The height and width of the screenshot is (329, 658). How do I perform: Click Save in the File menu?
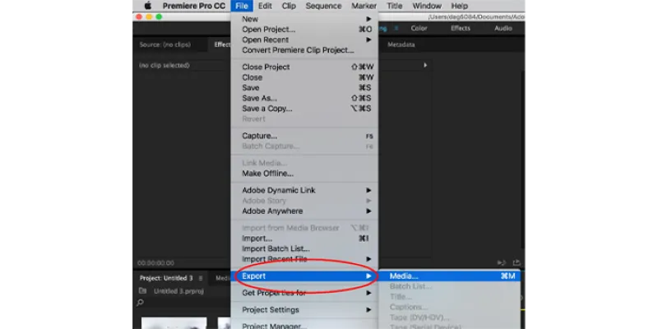[304, 88]
